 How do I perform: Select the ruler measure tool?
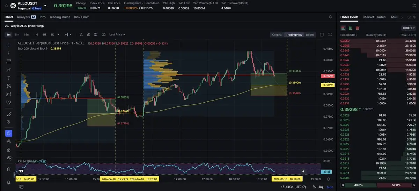point(9,114)
